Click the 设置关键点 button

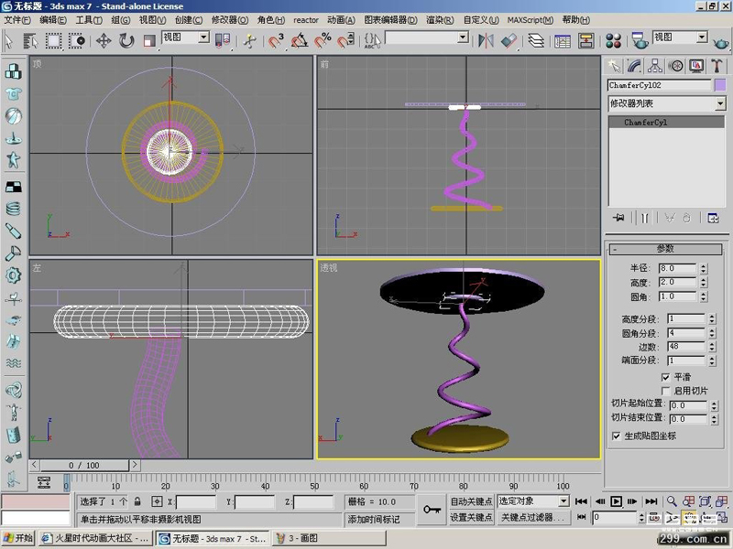[x=471, y=517]
